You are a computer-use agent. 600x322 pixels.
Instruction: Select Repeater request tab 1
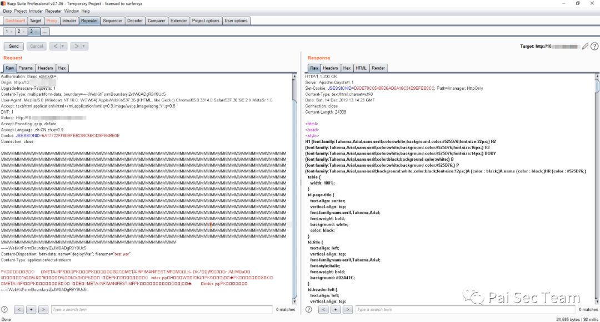pos(8,31)
